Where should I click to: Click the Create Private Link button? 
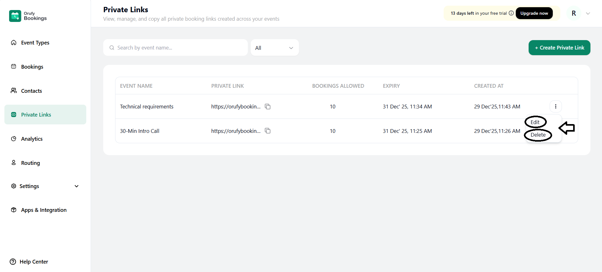[559, 48]
